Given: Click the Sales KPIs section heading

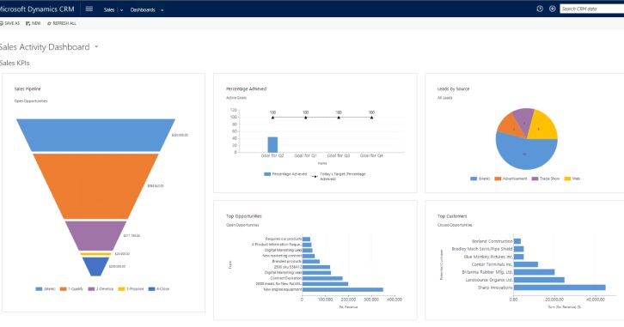Looking at the screenshot, I should coord(15,63).
